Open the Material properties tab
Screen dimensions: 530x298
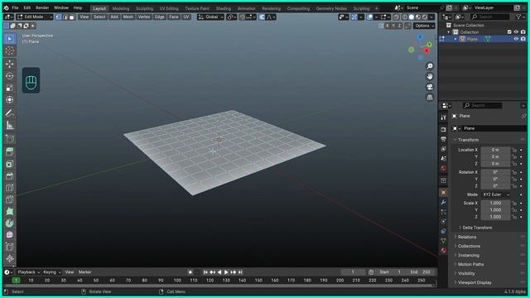point(444,251)
